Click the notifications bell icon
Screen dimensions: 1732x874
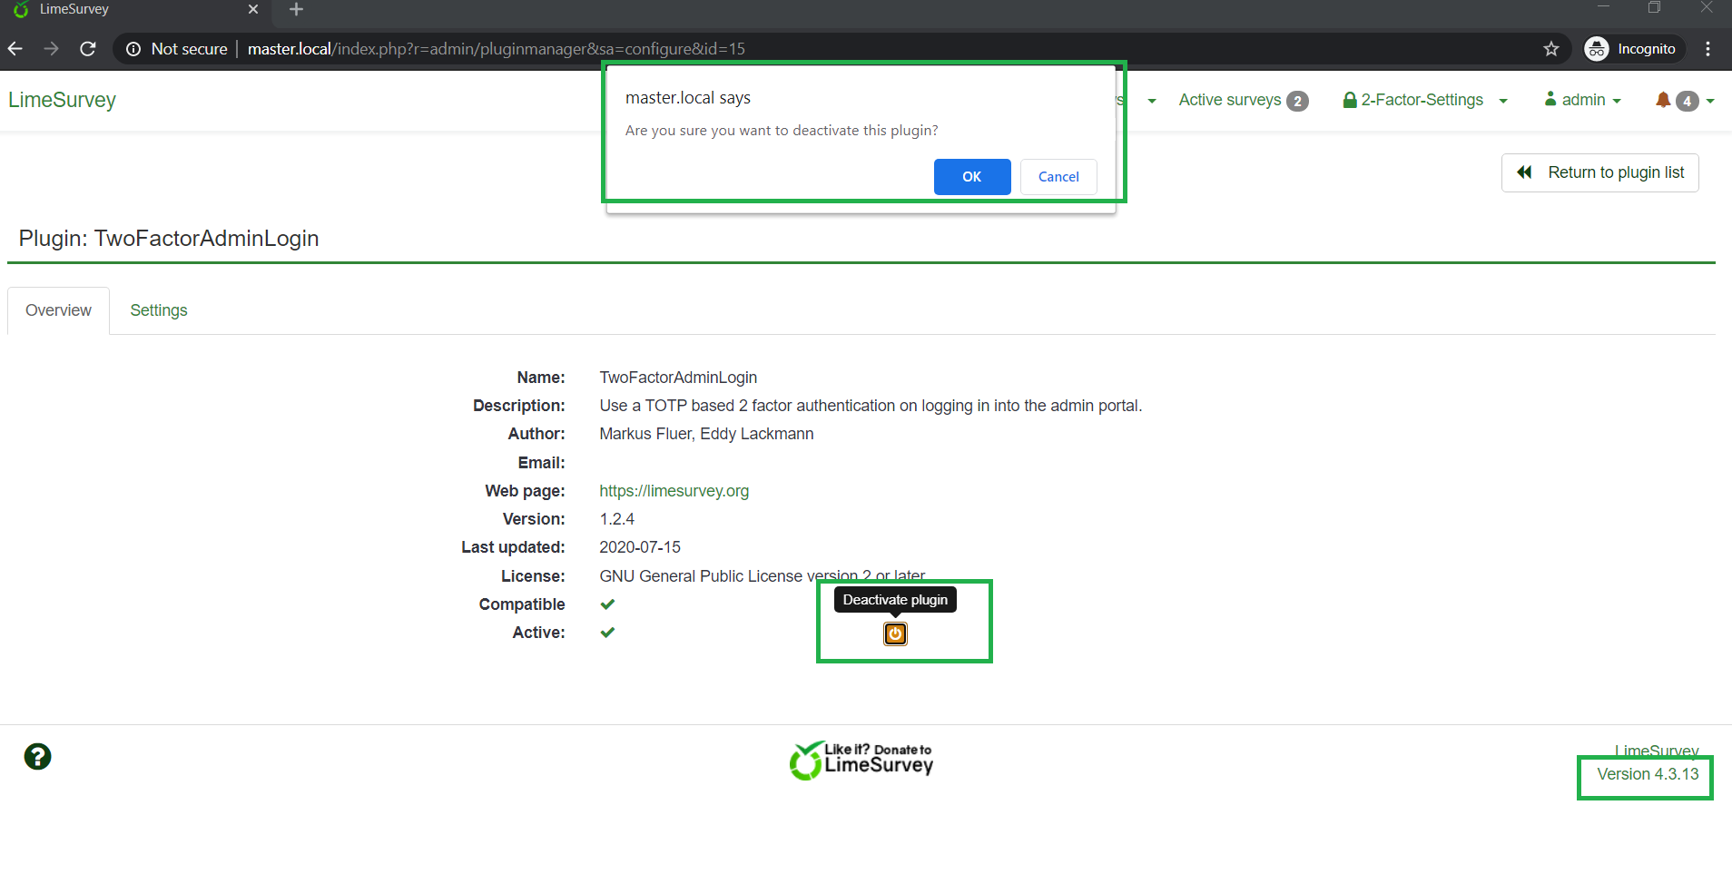pos(1663,100)
